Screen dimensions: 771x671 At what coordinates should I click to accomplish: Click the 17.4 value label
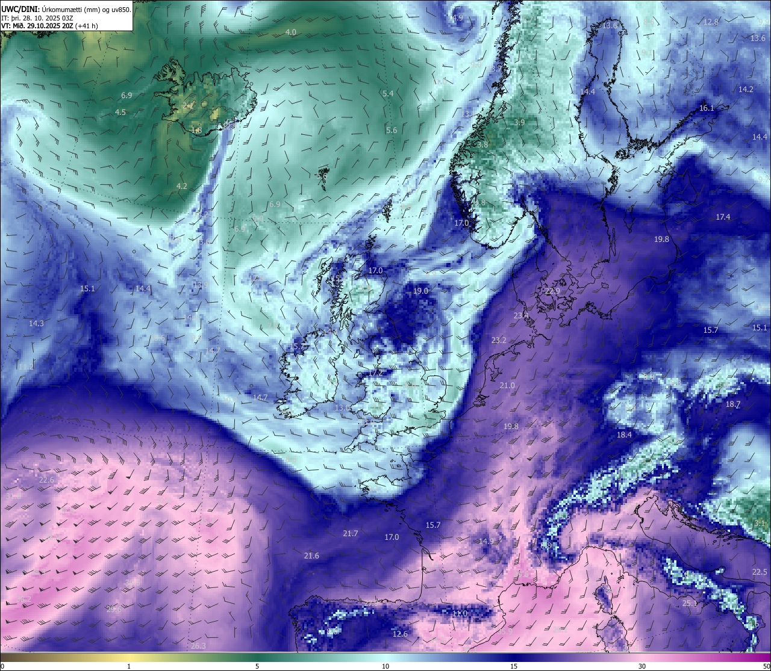point(723,217)
